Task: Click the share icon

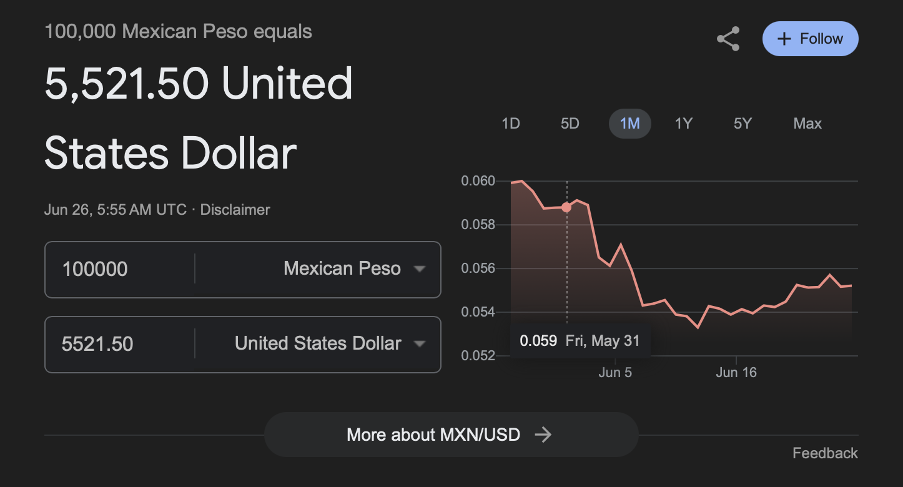Action: tap(728, 39)
